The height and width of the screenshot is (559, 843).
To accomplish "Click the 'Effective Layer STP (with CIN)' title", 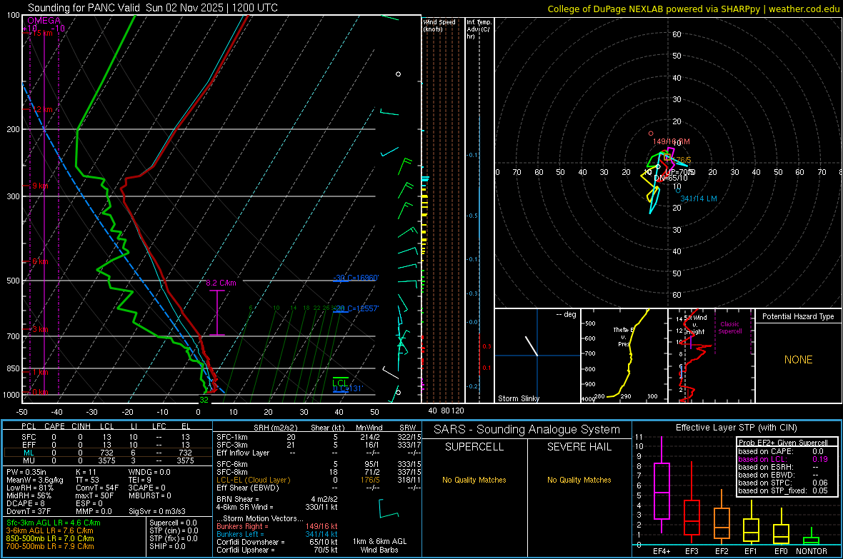I will (x=737, y=428).
